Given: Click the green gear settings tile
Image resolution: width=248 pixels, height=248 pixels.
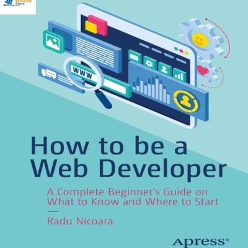Looking at the screenshot, I should tap(150, 63).
